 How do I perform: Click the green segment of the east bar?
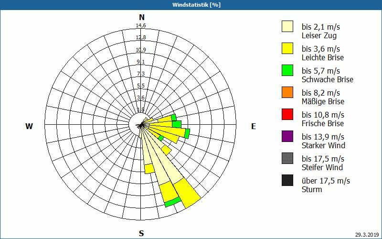coord(177,124)
